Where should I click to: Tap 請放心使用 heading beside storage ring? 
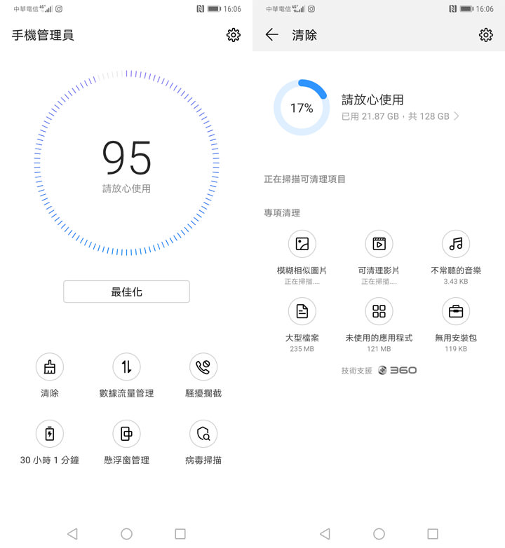(x=372, y=100)
